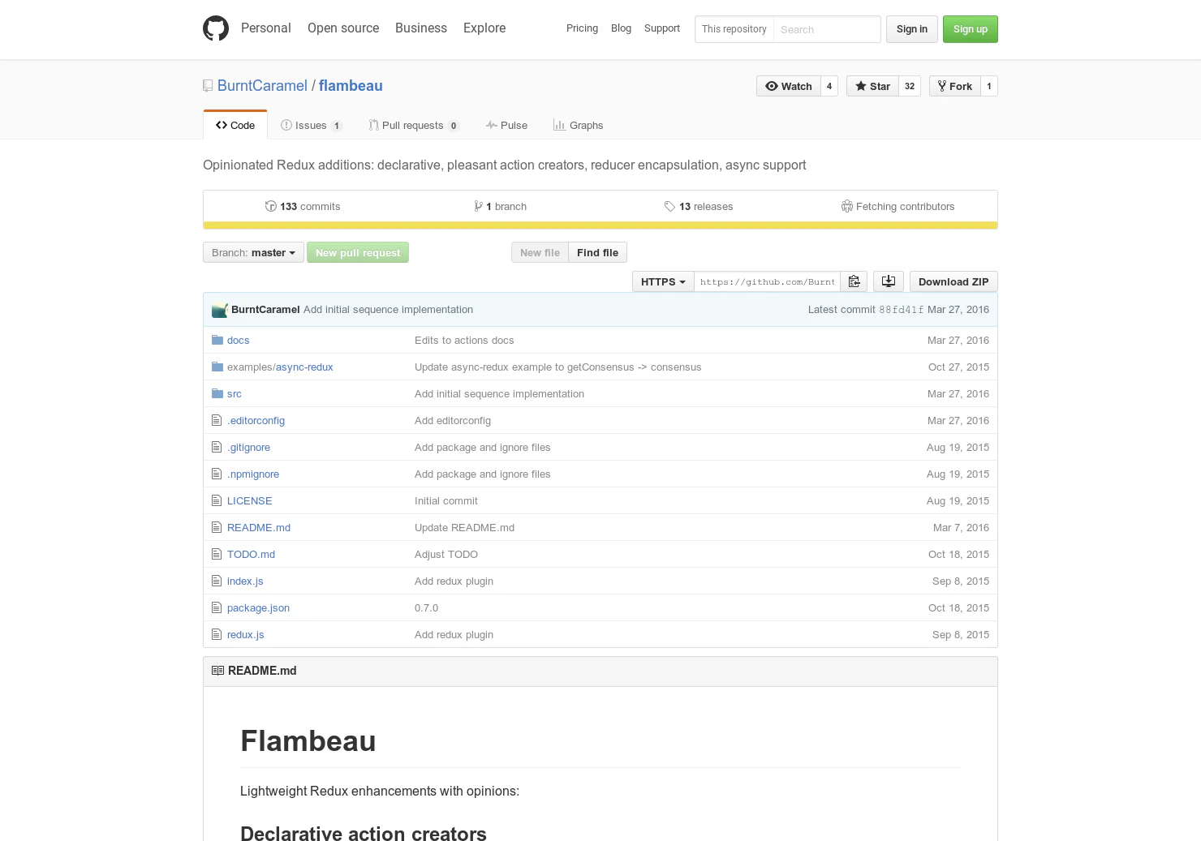Click the This repository search scope toggle
Image resolution: width=1201 pixels, height=841 pixels.
(734, 29)
